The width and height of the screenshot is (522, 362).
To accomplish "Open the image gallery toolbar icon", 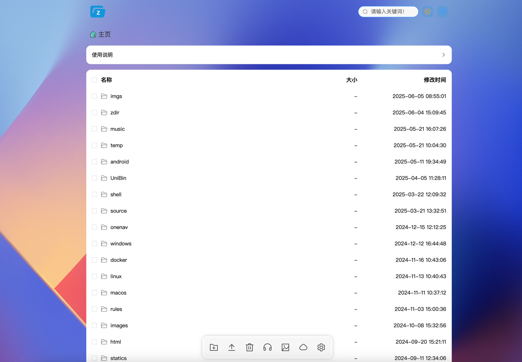I will (x=285, y=347).
